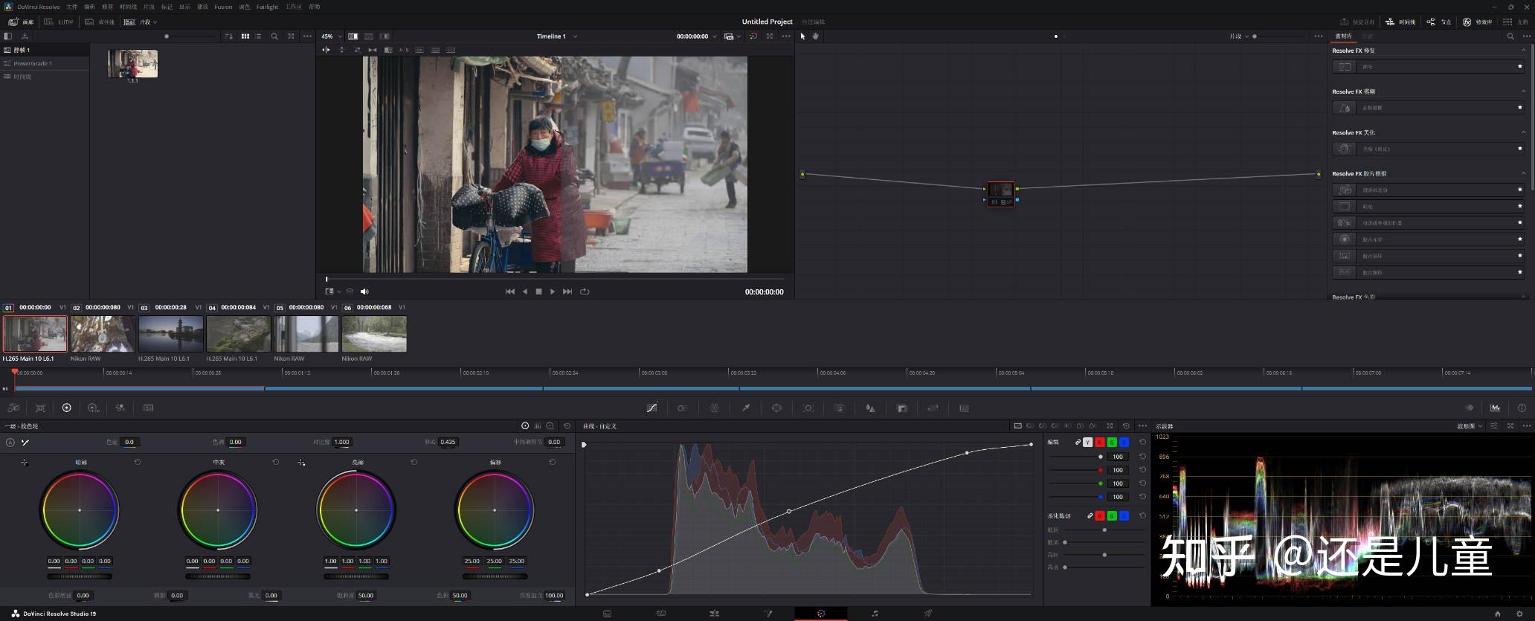
Task: Adjust the Y intensity slider handle
Action: 1101,457
